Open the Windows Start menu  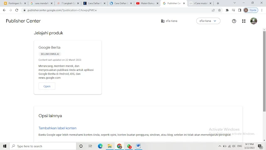5,146
